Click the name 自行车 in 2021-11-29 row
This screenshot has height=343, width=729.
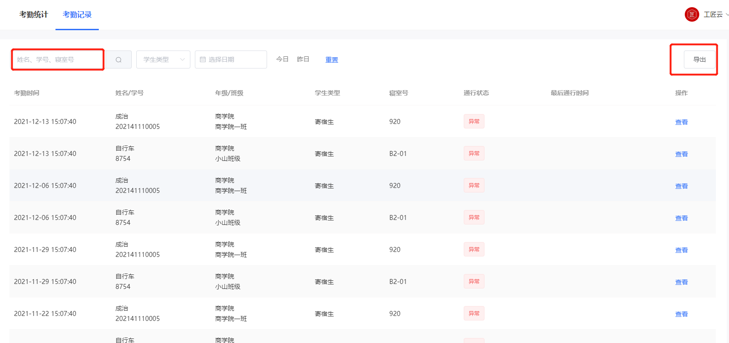(125, 276)
